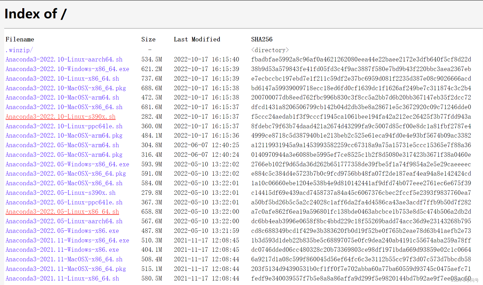The width and height of the screenshot is (483, 285).
Task: Click Anaconda3-2022.05-MacOSX-arm64.pkg link
Action: (64, 155)
